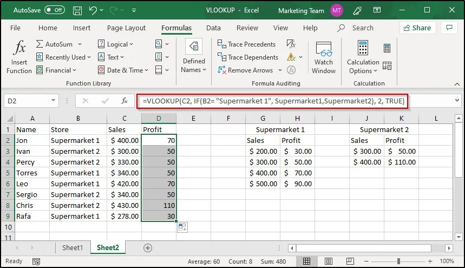465x268 pixels.
Task: Collapse the ribbon with the chevron
Action: [x=457, y=84]
